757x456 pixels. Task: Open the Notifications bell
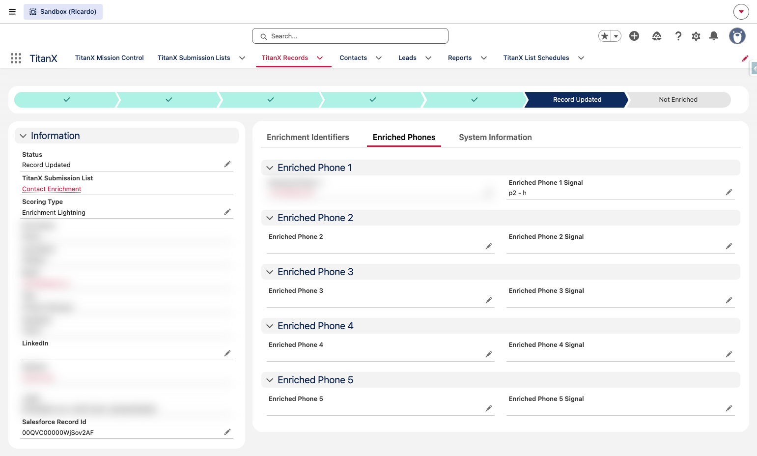tap(714, 36)
